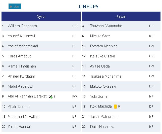Viewport: 162px width, 134px height.
Task: Select Ryotaro Meshino row
Action: point(121,46)
